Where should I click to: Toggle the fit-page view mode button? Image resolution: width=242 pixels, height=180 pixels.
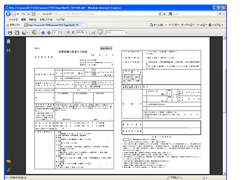pyautogui.click(x=100, y=32)
